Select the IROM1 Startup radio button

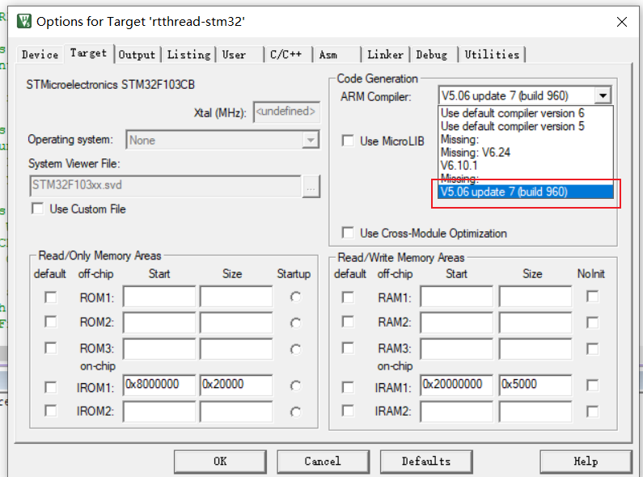pyautogui.click(x=295, y=386)
